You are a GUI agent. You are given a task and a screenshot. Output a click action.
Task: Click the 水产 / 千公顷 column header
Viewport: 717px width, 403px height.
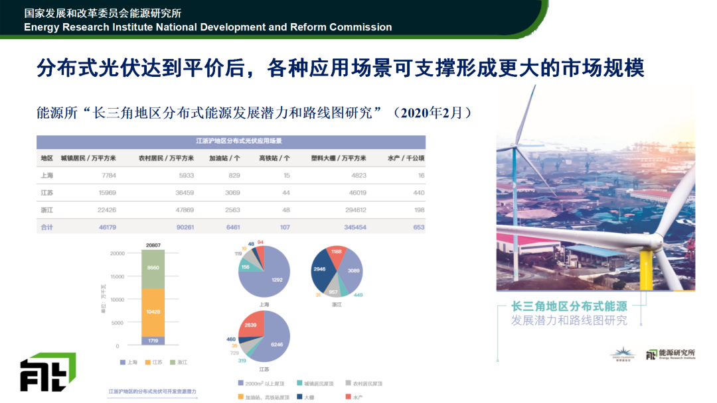pos(406,158)
